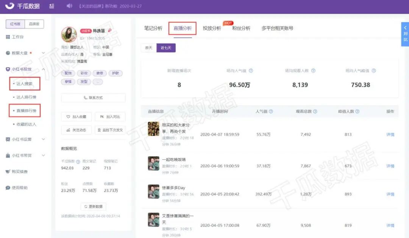Screen dimensions: 409x238
Task: Switch to 红书版 version toggle
Action: [x=16, y=24]
